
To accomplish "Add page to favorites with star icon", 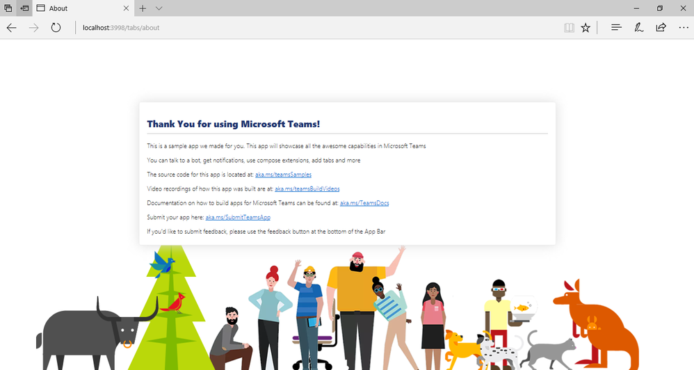I will (x=586, y=28).
